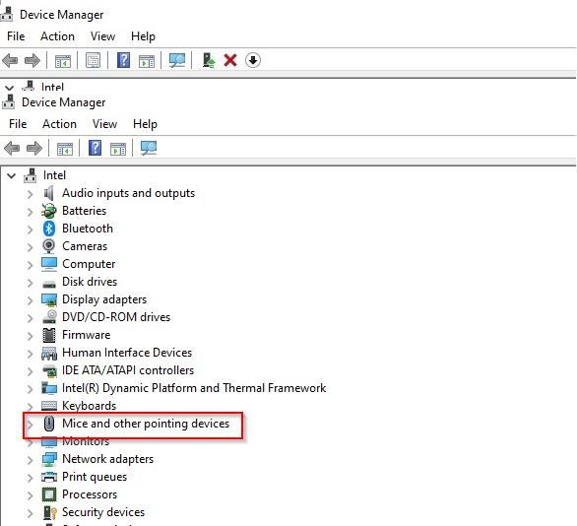Click Forward arrow in lower window toolbar
Image resolution: width=577 pixels, height=526 pixels.
pos(34,149)
